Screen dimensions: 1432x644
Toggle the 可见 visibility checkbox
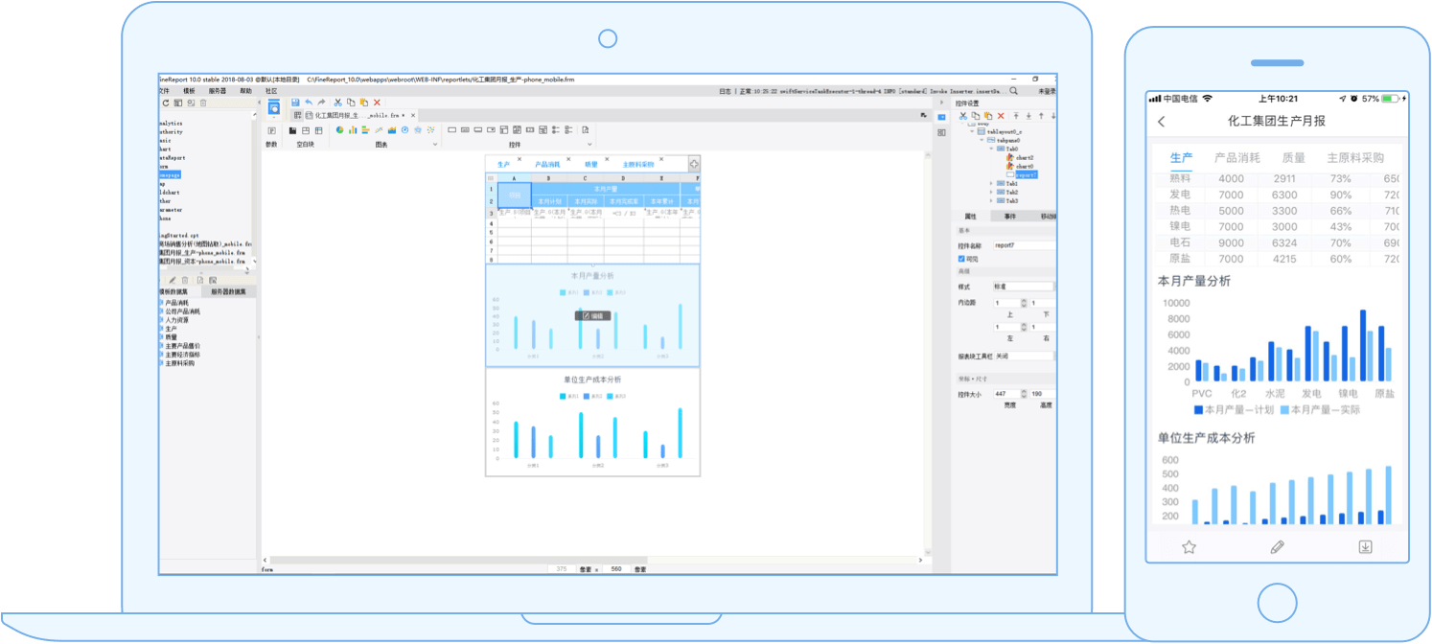tap(961, 259)
